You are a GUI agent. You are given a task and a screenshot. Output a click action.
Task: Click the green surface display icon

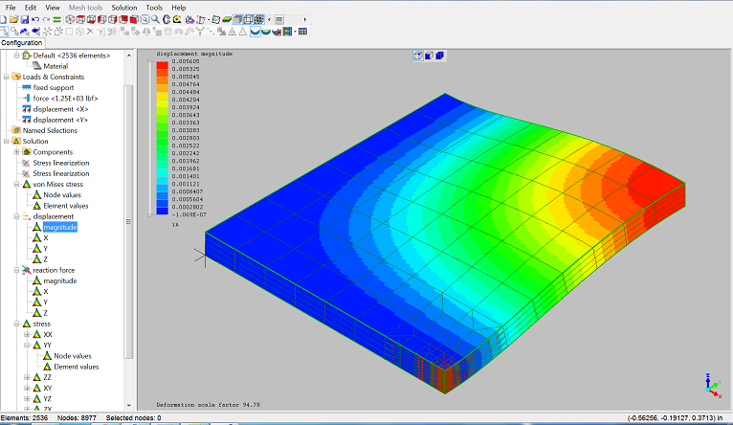click(x=227, y=20)
